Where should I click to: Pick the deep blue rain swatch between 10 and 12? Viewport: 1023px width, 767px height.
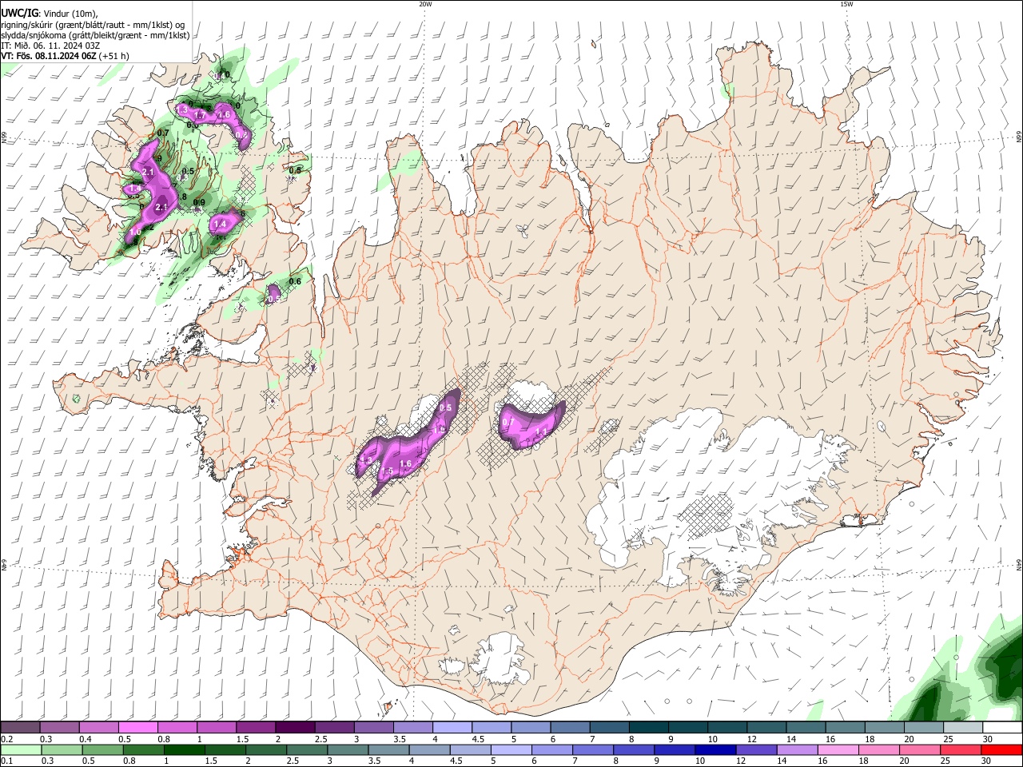tap(715, 749)
